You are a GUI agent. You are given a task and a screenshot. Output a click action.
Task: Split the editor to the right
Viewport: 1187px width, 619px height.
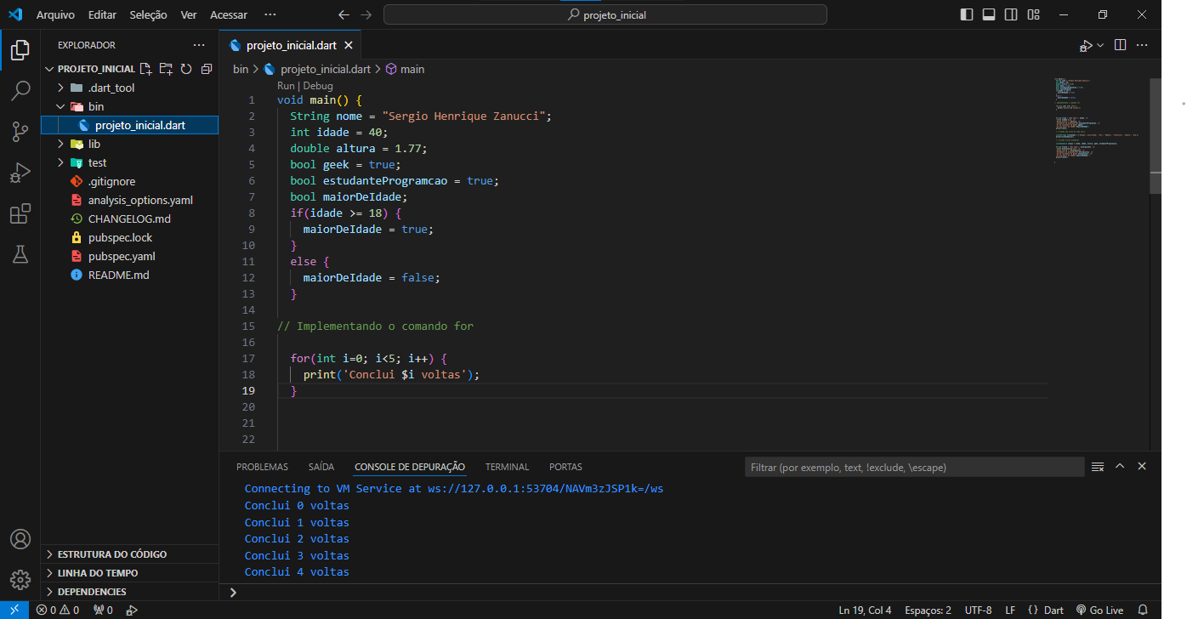1121,45
